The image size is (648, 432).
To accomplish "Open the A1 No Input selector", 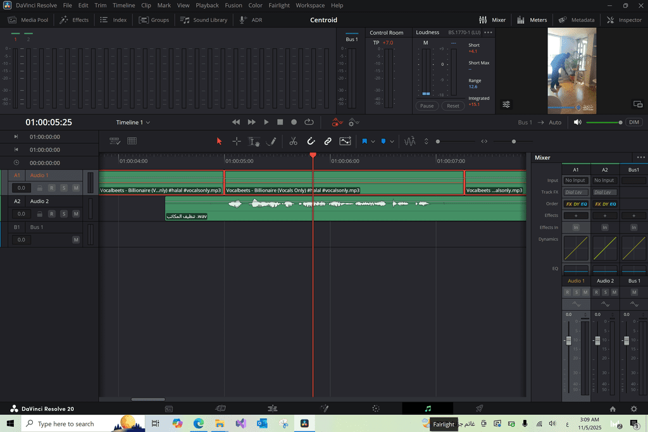I will 576,180.
